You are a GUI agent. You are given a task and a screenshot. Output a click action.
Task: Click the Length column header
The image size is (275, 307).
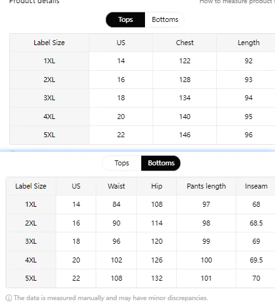[249, 43]
